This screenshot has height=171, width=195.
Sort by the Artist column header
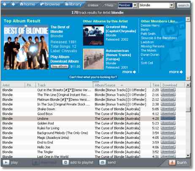[13, 85]
